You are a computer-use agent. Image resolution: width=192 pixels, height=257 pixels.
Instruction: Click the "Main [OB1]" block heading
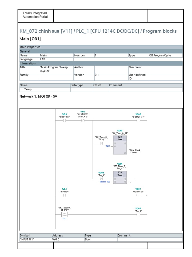coord(30,39)
